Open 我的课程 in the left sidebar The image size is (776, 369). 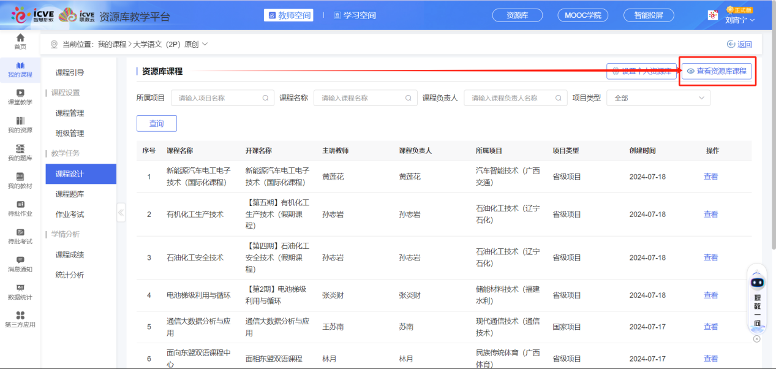(20, 70)
